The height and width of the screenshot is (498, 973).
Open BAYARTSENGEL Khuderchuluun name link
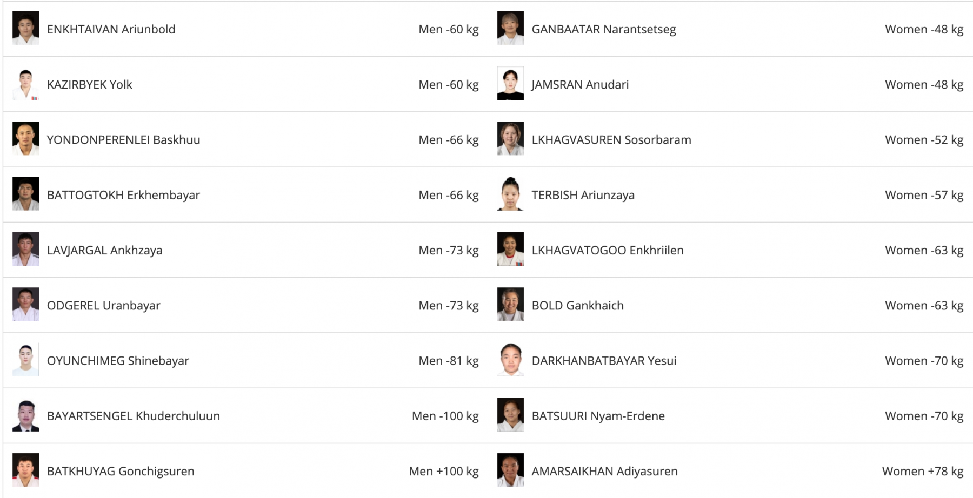pyautogui.click(x=134, y=416)
